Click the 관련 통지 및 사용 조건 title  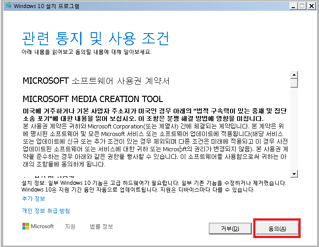point(95,38)
